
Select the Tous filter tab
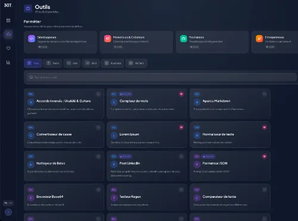(33, 63)
